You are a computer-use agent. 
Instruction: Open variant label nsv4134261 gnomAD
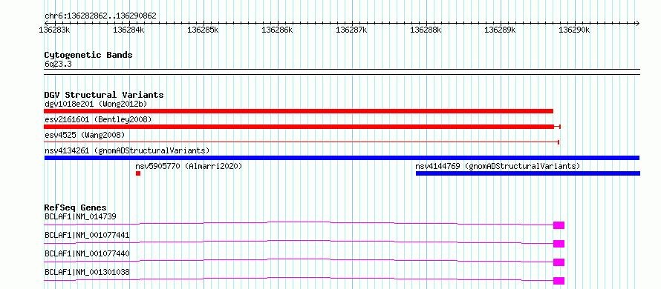tap(127, 150)
